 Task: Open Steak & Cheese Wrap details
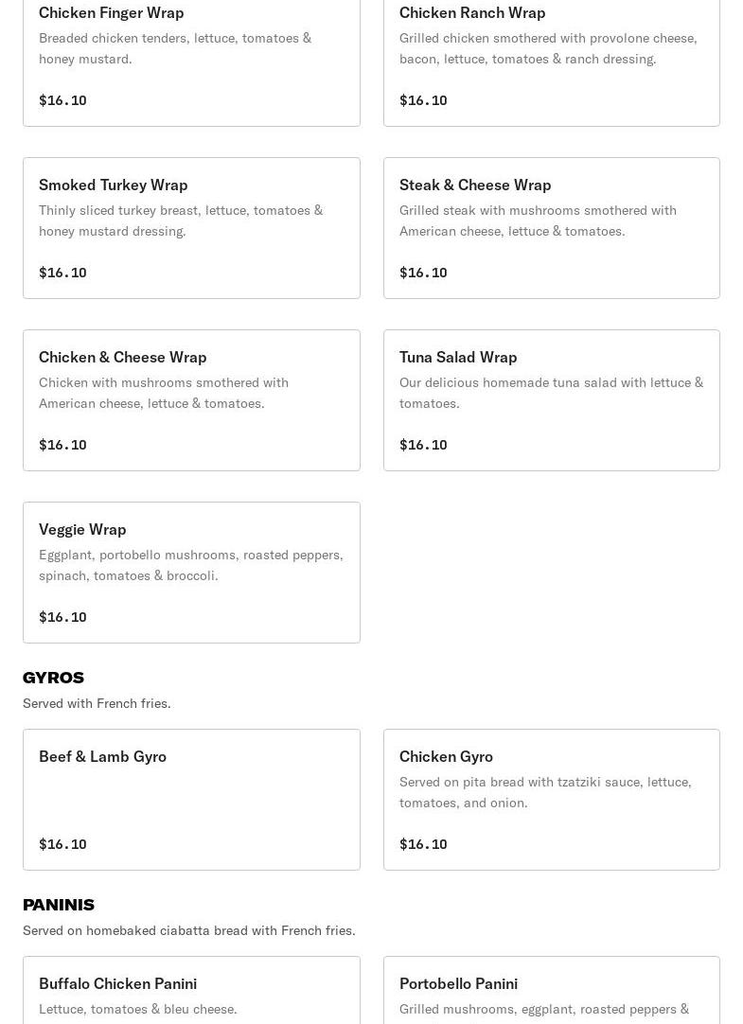[x=552, y=228]
